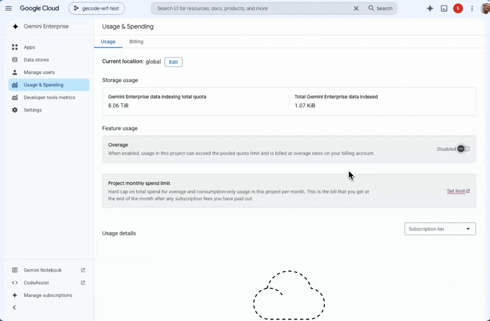Open the main navigation hamburger menu
490x321 pixels.
pyautogui.click(x=8, y=8)
